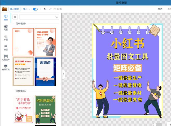Select the 小红书 title on canvas

(127, 43)
